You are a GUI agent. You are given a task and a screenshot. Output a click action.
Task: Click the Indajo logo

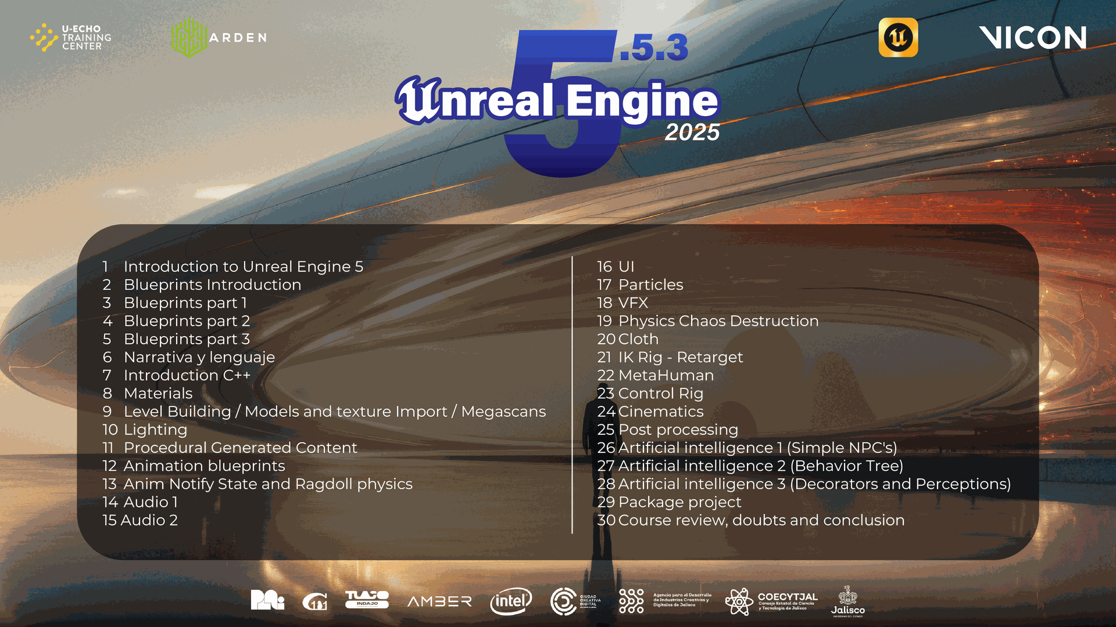367,599
